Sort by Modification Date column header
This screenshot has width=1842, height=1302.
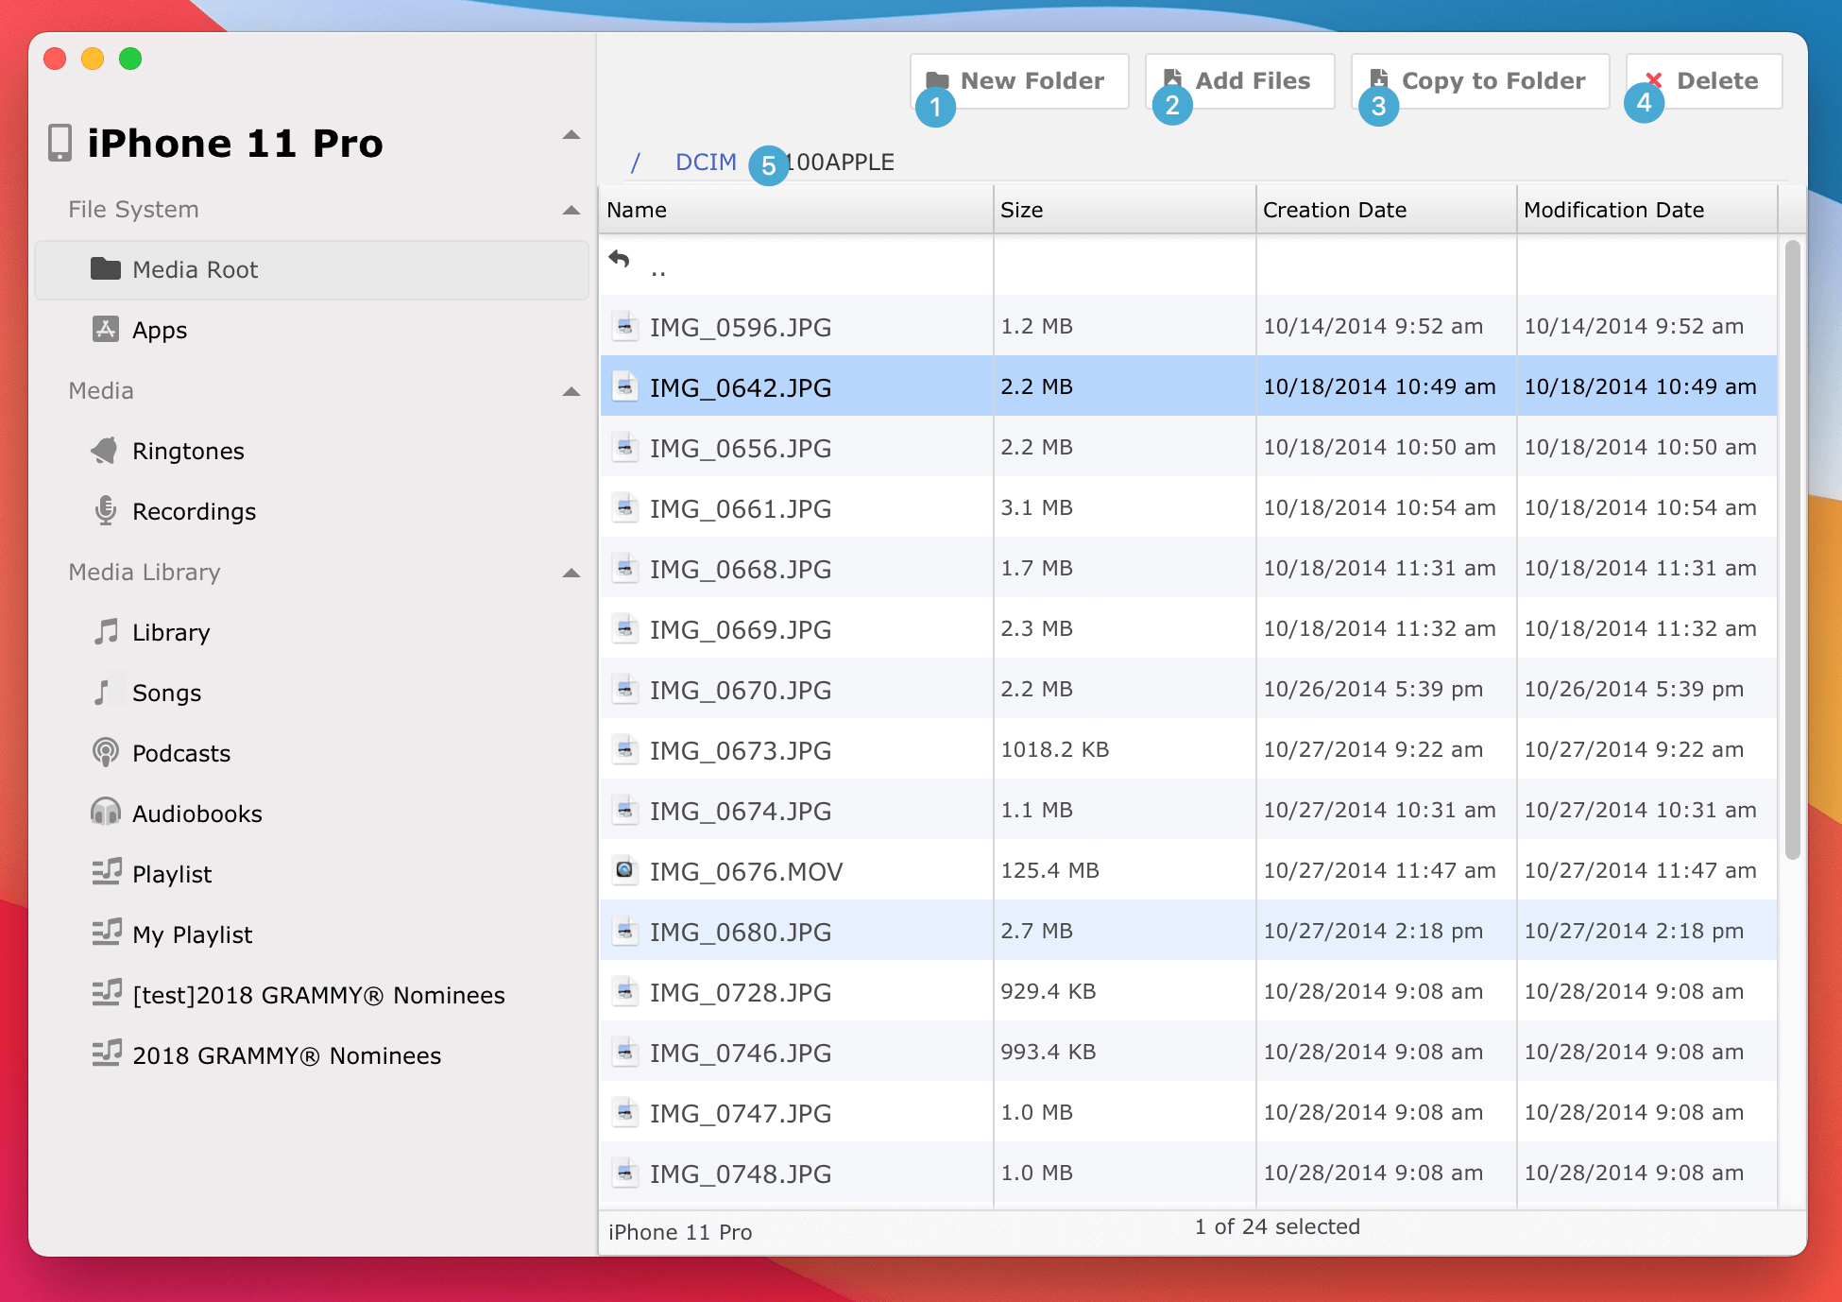(x=1646, y=210)
